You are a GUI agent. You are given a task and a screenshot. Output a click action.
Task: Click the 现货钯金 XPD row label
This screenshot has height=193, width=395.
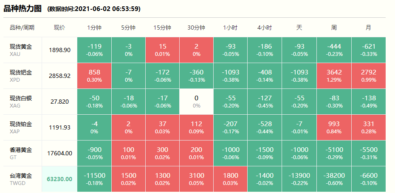click(x=21, y=75)
